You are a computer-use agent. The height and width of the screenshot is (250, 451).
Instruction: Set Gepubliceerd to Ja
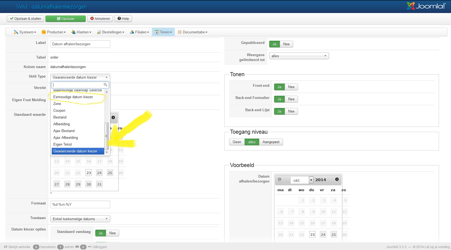[274, 44]
